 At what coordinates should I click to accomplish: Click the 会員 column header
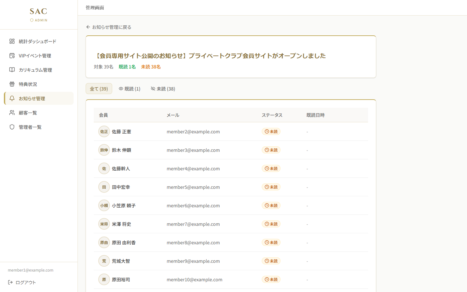pos(103,115)
